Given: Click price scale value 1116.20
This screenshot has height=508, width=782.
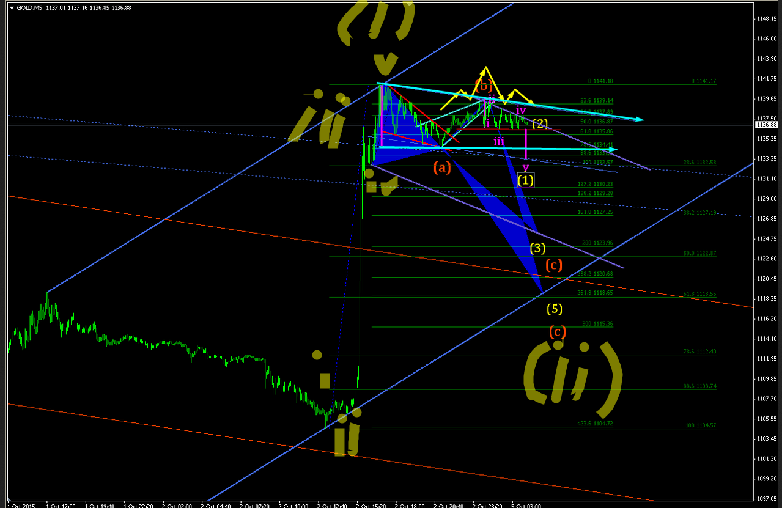Looking at the screenshot, I should point(766,318).
